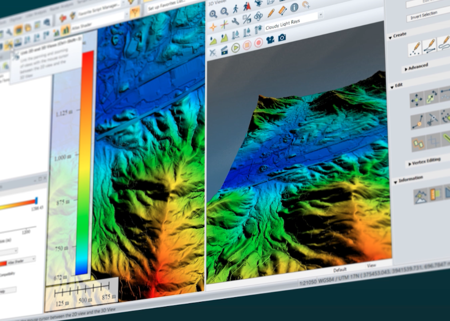The height and width of the screenshot is (321, 450).
Task: Click the mountain path profile icon under Information
Action: pyautogui.click(x=421, y=196)
